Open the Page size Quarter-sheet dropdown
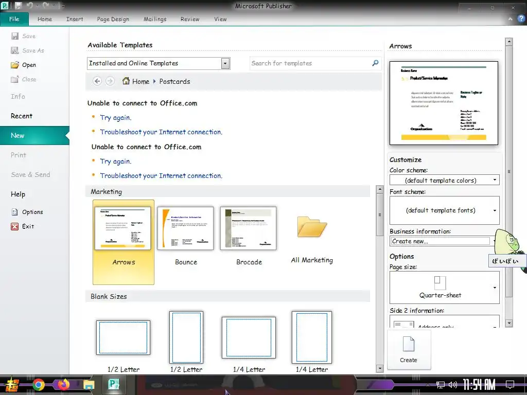 [444, 288]
